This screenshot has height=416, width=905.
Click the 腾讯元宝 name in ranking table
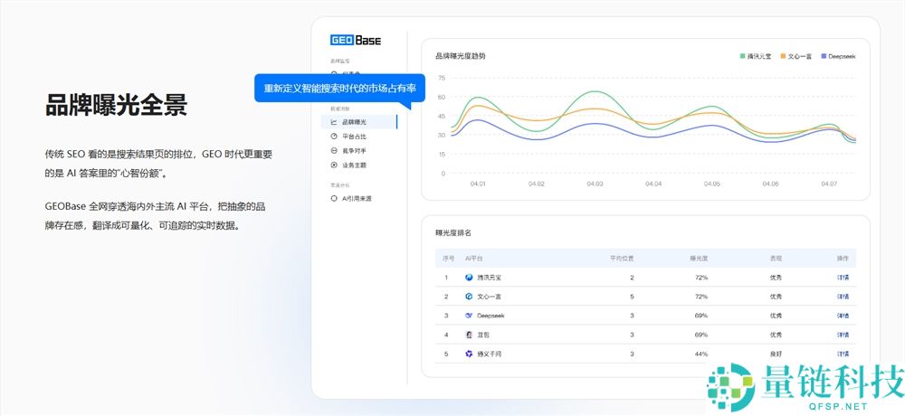click(489, 278)
